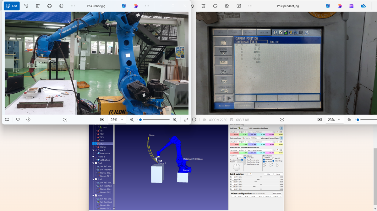The image size is (377, 211).
Task: Print the Pos3pendant.jpg image
Action: (x=215, y=6)
